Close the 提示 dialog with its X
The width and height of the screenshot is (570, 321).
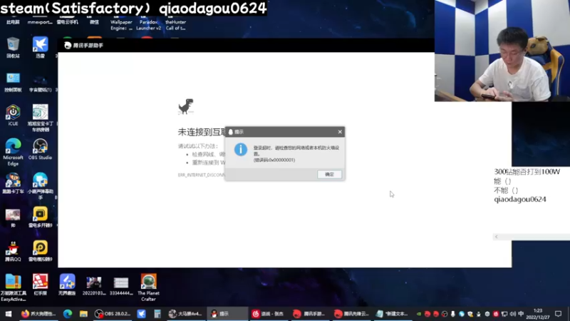[x=340, y=132]
